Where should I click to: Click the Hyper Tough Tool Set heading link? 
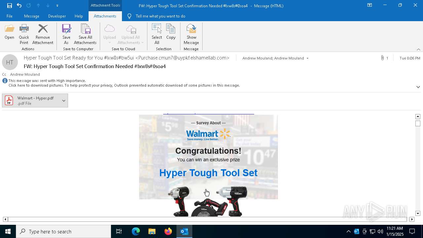(208, 173)
